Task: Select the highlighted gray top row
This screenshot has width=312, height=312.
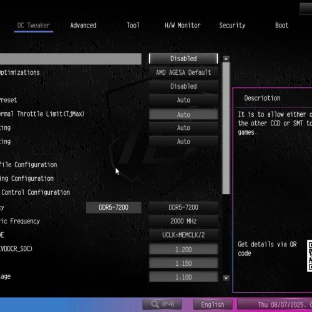Action: (71, 59)
